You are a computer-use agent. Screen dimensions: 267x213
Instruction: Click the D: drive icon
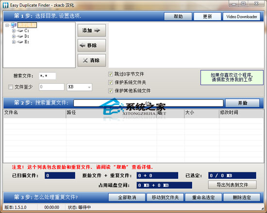click(x=20, y=36)
